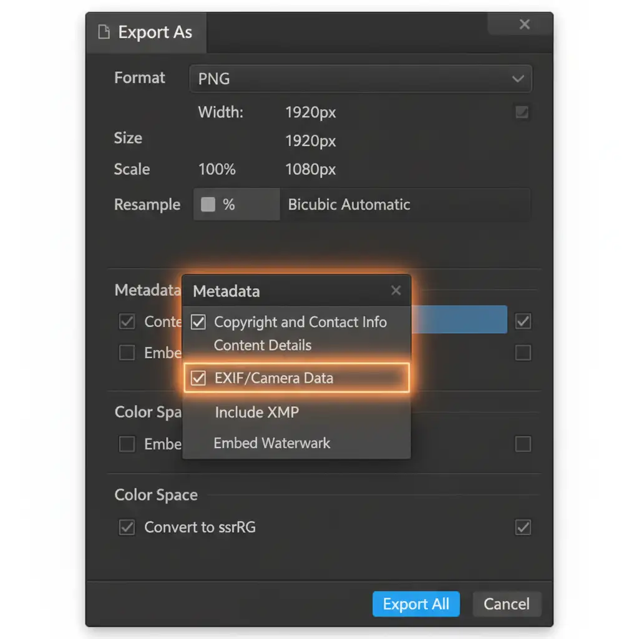Click the document icon beside Export As
This screenshot has height=639, width=639.
(104, 32)
